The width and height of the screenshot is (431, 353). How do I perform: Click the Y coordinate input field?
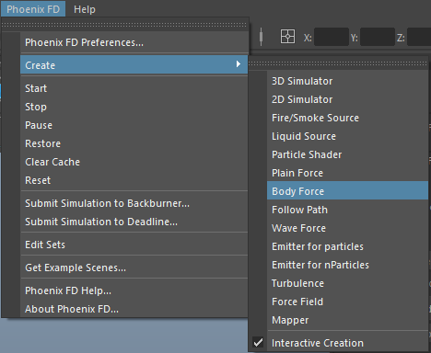[378, 37]
